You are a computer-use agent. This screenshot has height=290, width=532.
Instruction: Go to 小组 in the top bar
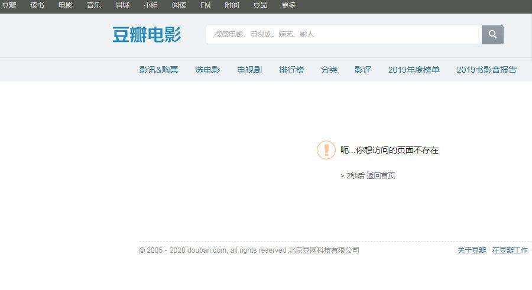tap(151, 5)
